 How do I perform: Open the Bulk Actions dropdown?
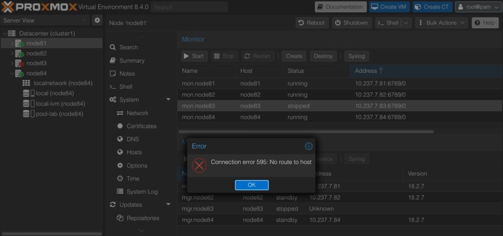point(442,23)
